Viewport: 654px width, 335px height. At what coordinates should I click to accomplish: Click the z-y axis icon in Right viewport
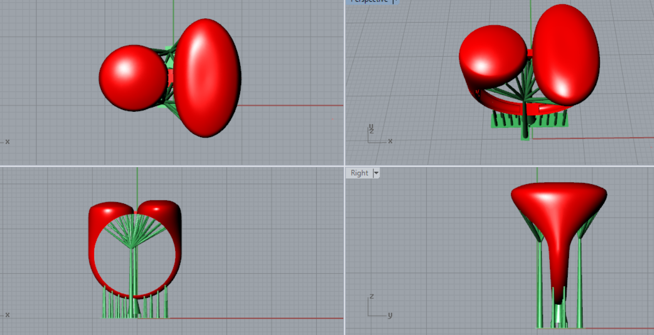[377, 308]
